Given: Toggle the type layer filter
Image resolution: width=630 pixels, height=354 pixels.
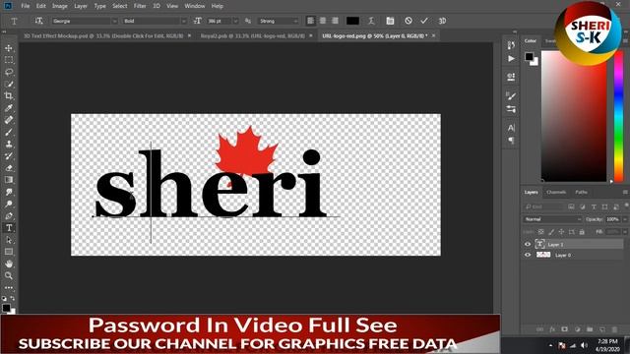Looking at the screenshot, I should click(x=594, y=206).
